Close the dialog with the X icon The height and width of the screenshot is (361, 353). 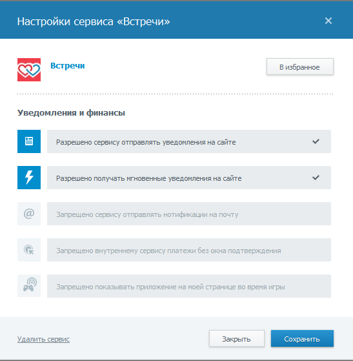coord(328,21)
